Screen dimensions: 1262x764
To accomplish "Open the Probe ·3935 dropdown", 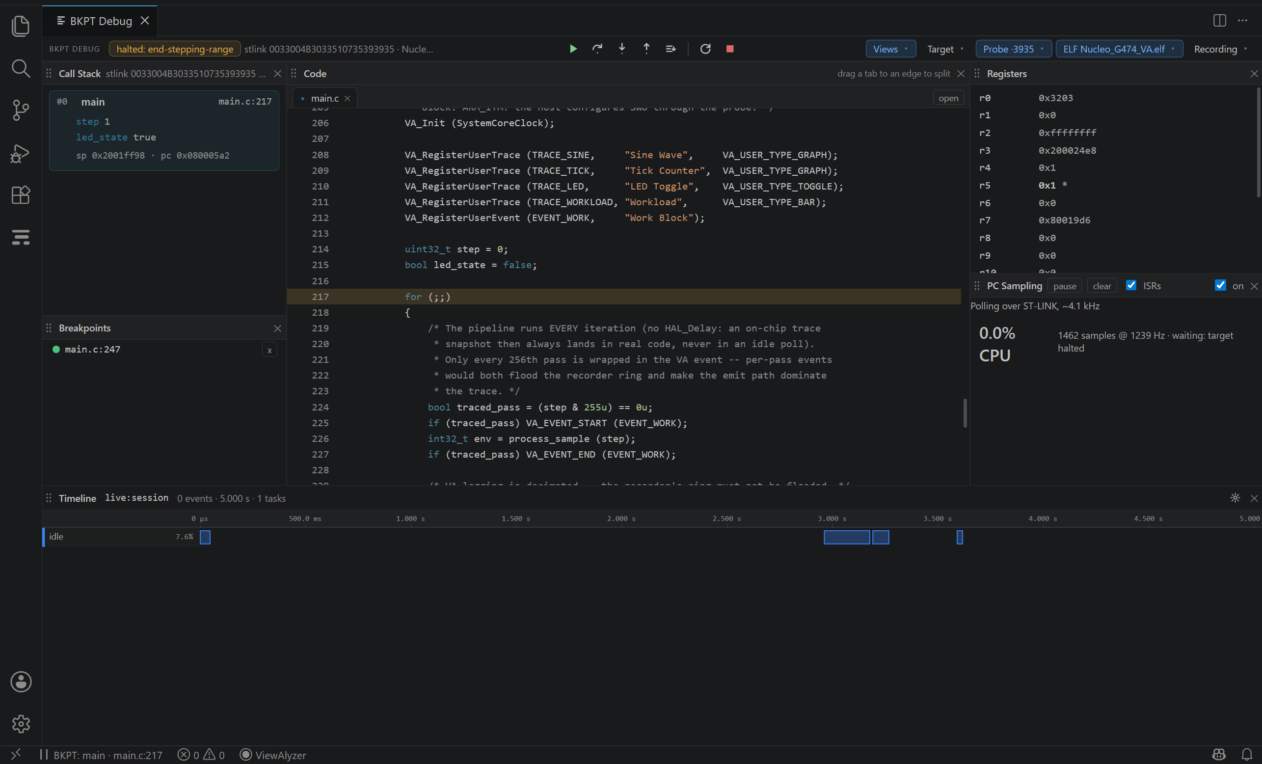I will point(1014,49).
